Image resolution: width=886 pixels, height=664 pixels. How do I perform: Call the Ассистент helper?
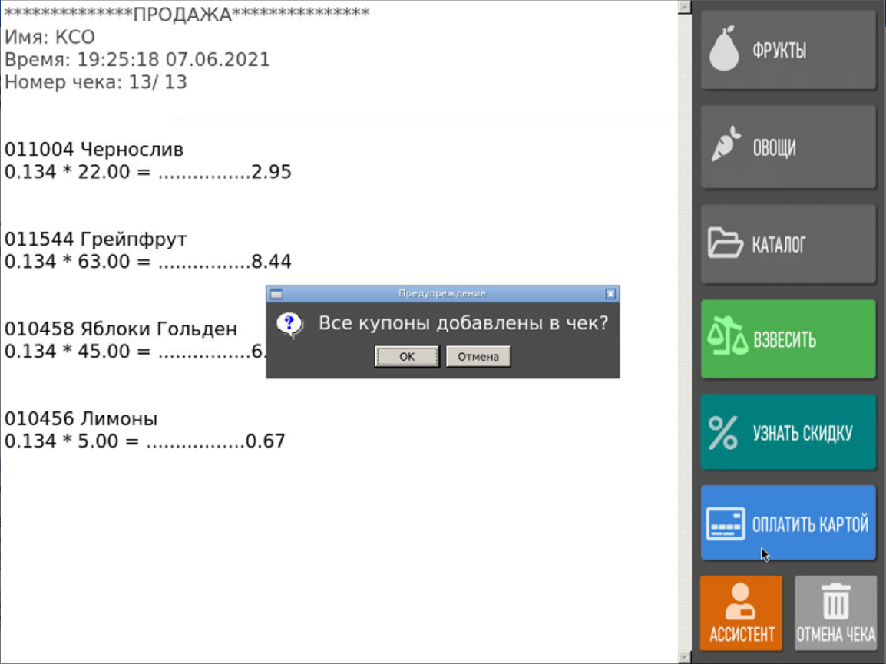[x=741, y=613]
